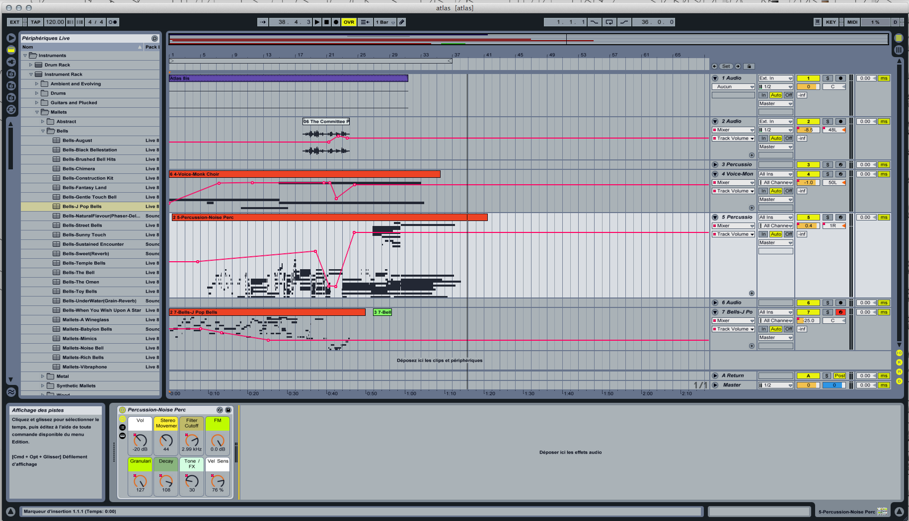
Task: Select Bells-Temple Bells preset in browser
Action: point(84,263)
